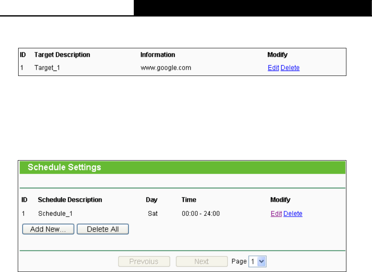Click the Information column header
Screen dimensions: 372x272
pos(158,54)
